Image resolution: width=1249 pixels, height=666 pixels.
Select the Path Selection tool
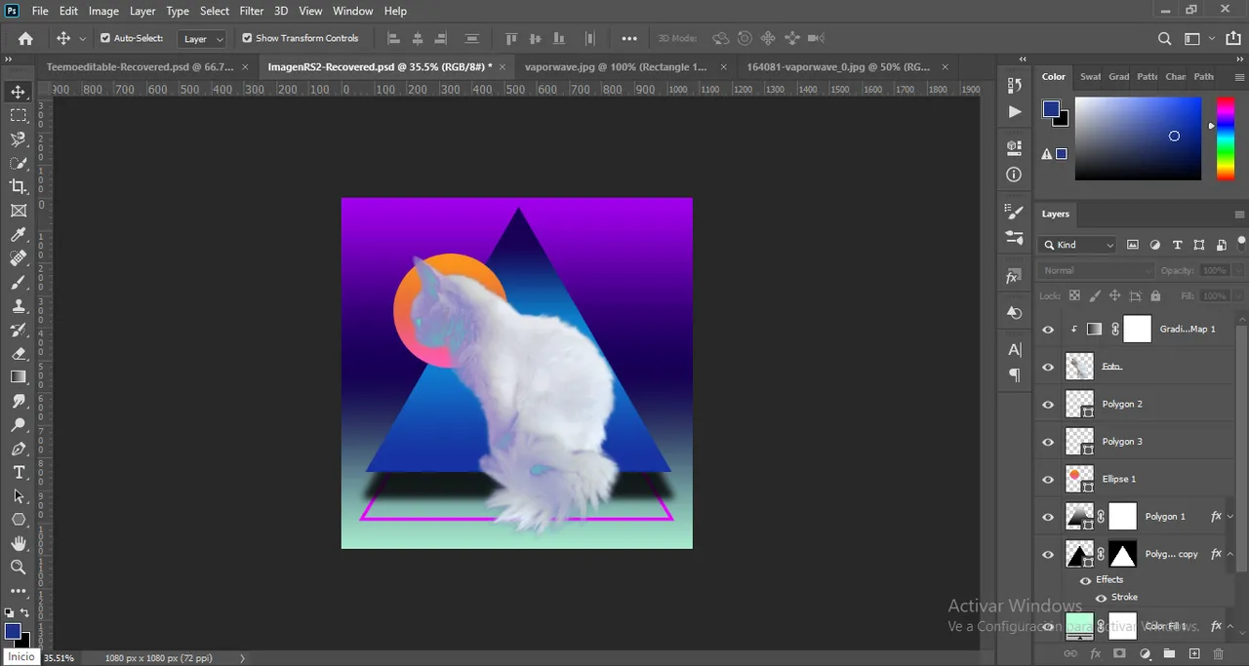click(19, 496)
